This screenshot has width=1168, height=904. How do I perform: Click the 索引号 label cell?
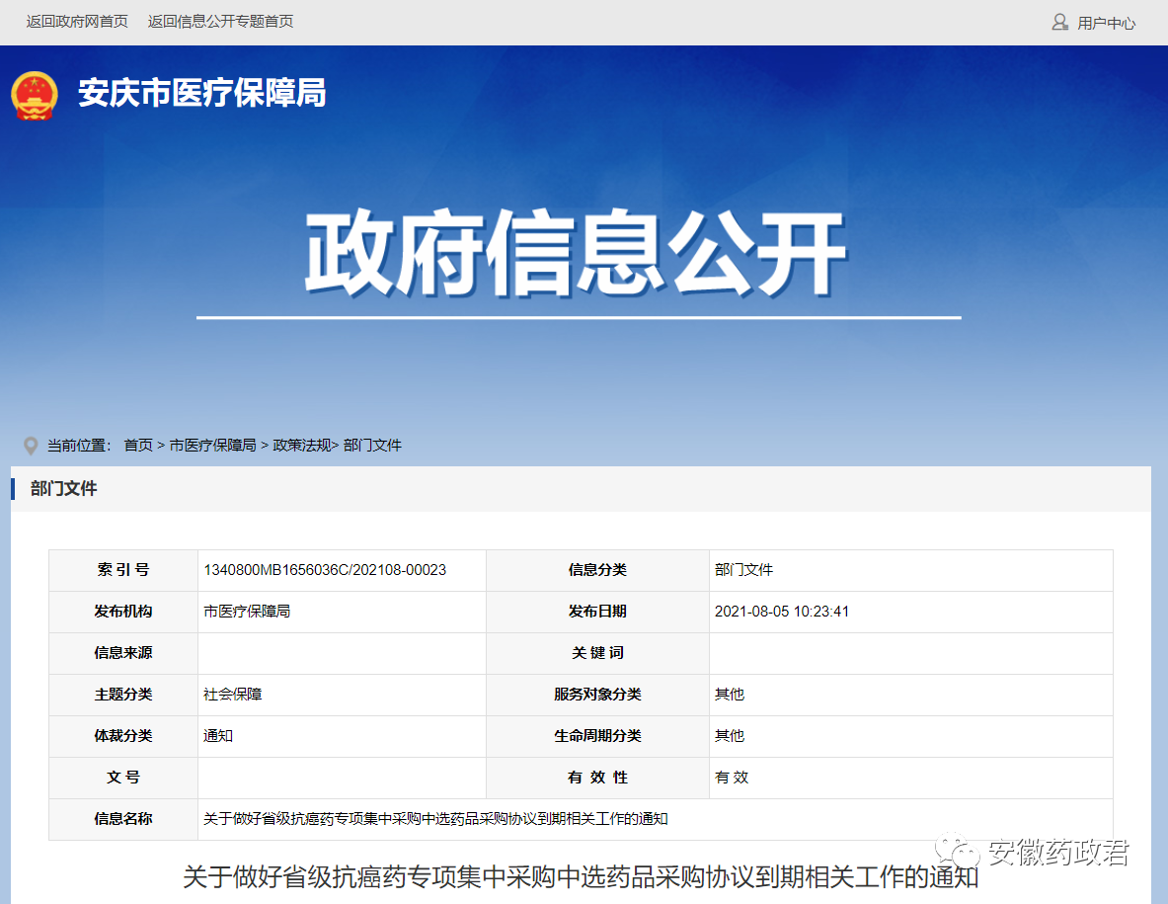tap(123, 570)
